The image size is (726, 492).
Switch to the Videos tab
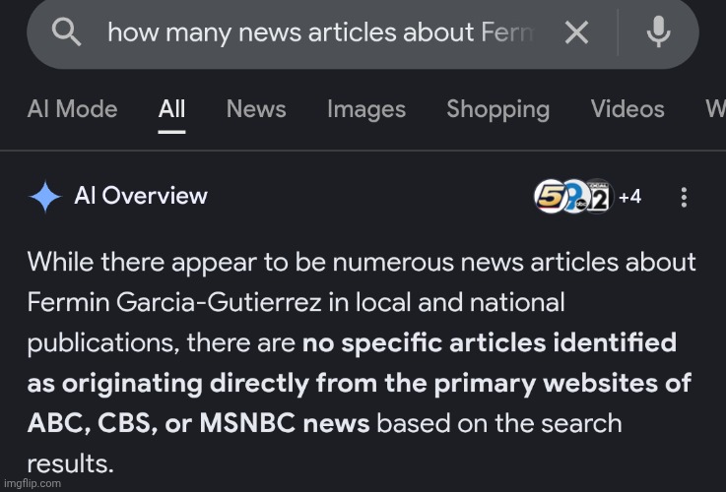pyautogui.click(x=627, y=109)
